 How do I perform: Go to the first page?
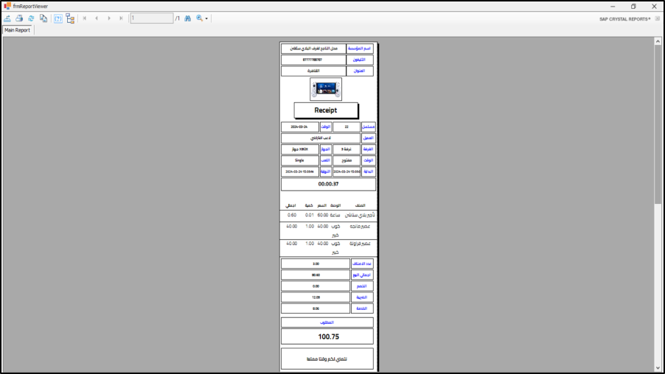(85, 18)
